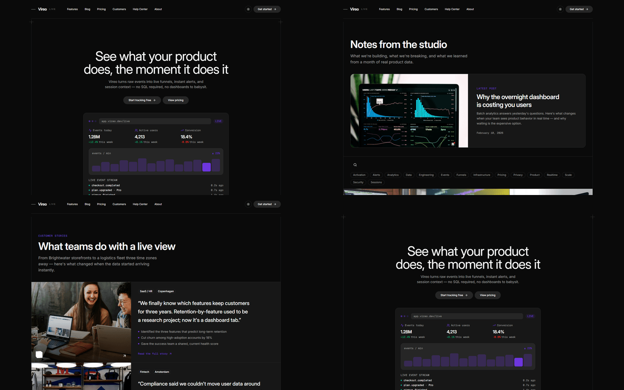Open the laughing coworkers customer story photo
The image size is (624, 390).
81,322
